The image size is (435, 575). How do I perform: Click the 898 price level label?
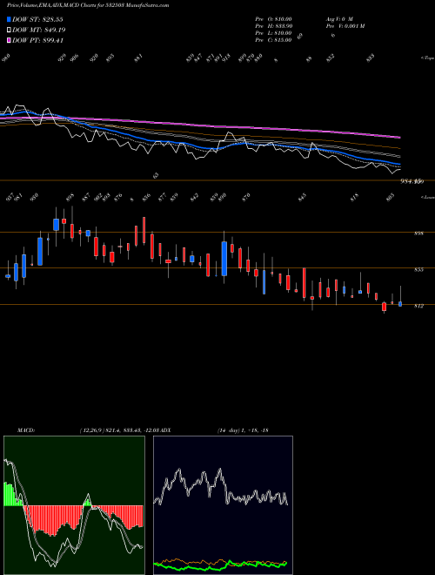tap(418, 233)
